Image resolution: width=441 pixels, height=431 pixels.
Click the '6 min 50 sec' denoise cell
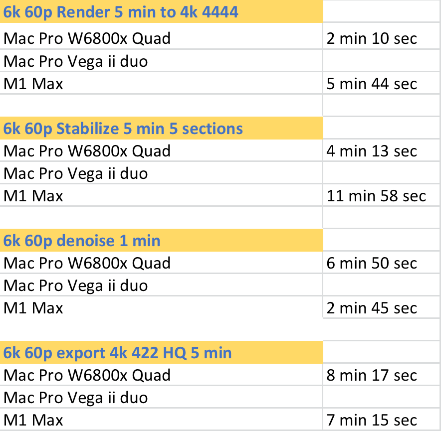point(381,263)
